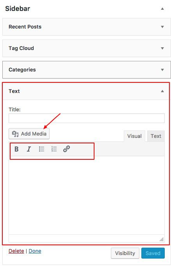Expand the Tag Cloud widget
Screen dimensions: 171x266
click(162, 48)
